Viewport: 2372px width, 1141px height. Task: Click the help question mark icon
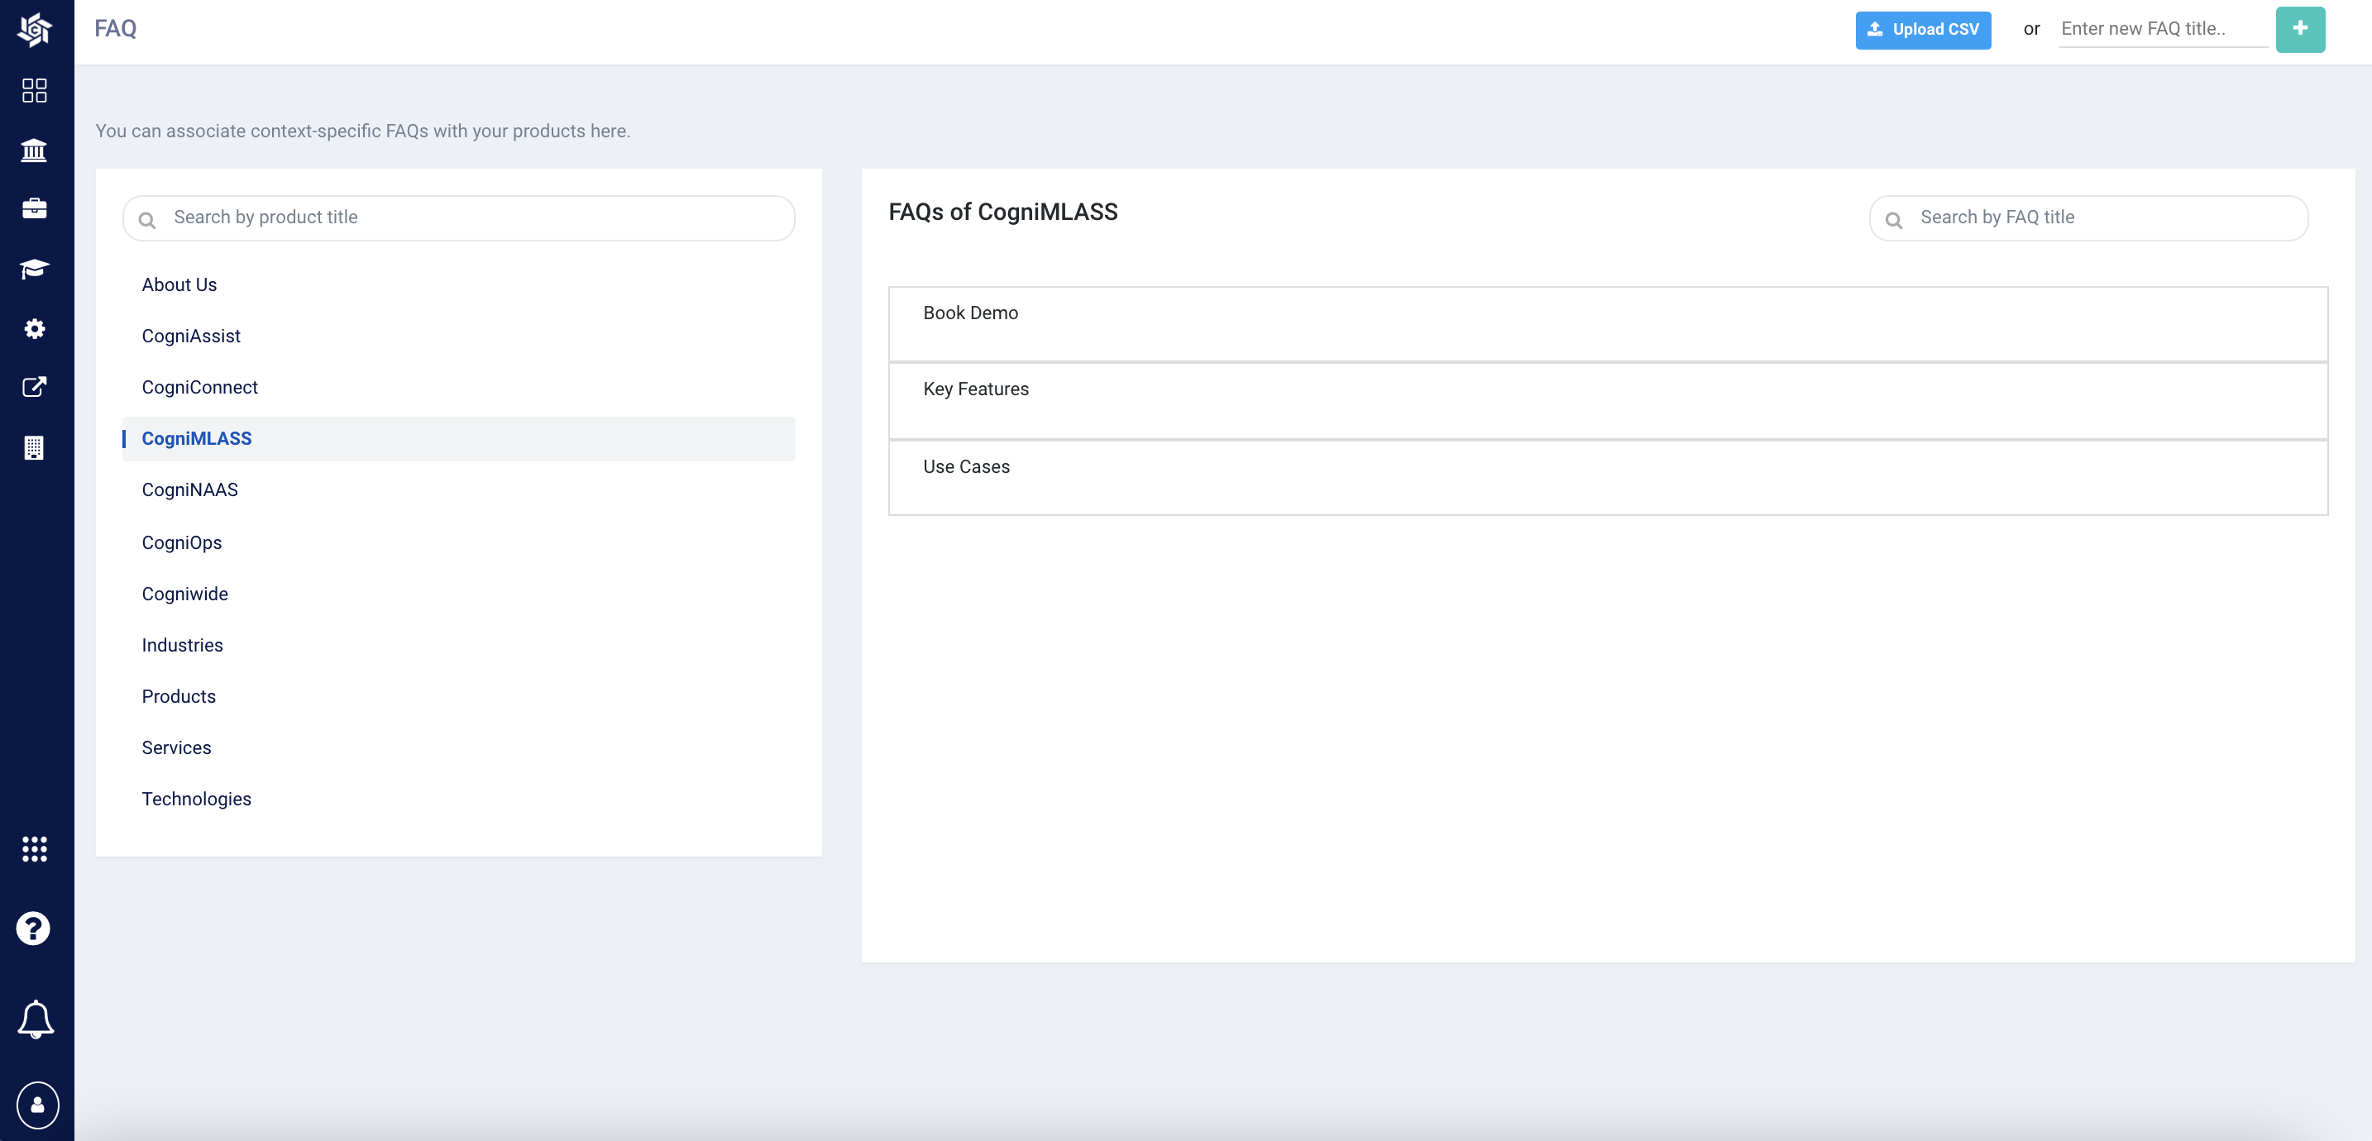(34, 929)
